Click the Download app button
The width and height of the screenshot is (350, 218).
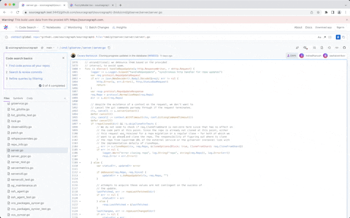point(323,27)
